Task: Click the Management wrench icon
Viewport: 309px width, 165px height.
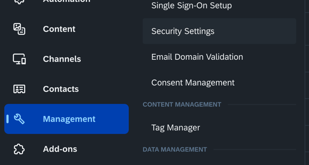Action: click(x=19, y=119)
